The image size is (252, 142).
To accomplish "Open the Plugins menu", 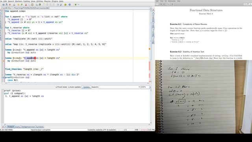I will pyautogui.click(x=55, y=1).
